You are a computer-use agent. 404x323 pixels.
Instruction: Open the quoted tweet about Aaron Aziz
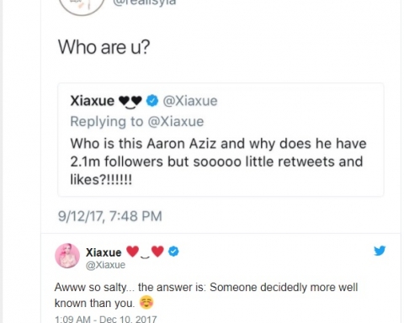221,140
